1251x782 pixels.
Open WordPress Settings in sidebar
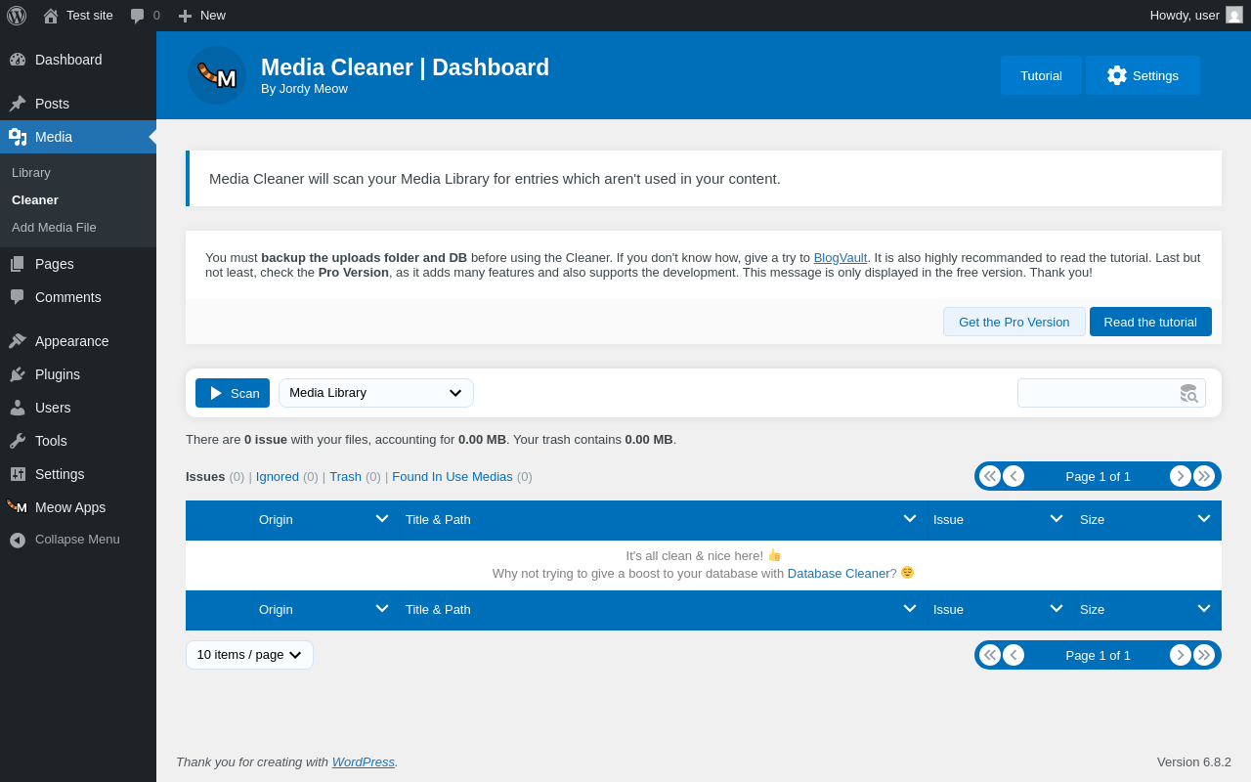pos(78,474)
